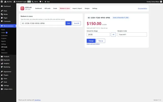Switch to the Create tab
The width and height of the screenshot is (163, 102).
coord(55,8)
